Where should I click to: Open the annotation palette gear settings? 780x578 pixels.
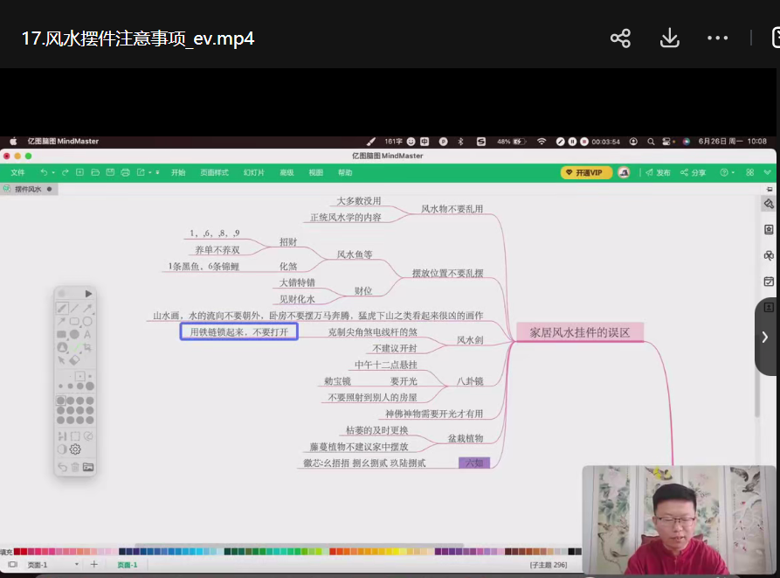[75, 449]
